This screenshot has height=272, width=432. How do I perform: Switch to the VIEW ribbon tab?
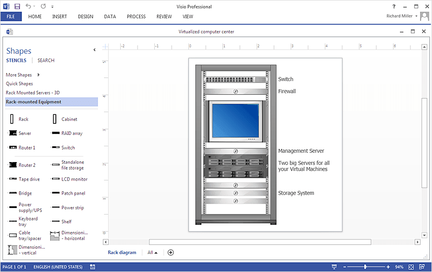tap(188, 17)
